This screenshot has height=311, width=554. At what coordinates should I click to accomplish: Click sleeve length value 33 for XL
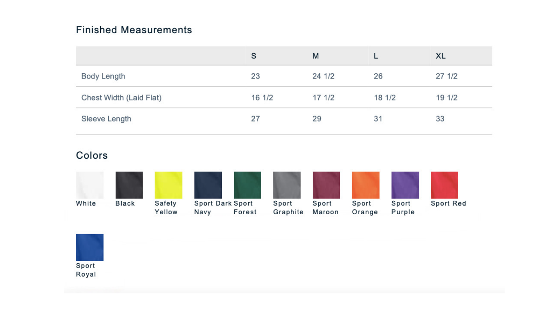pyautogui.click(x=440, y=119)
